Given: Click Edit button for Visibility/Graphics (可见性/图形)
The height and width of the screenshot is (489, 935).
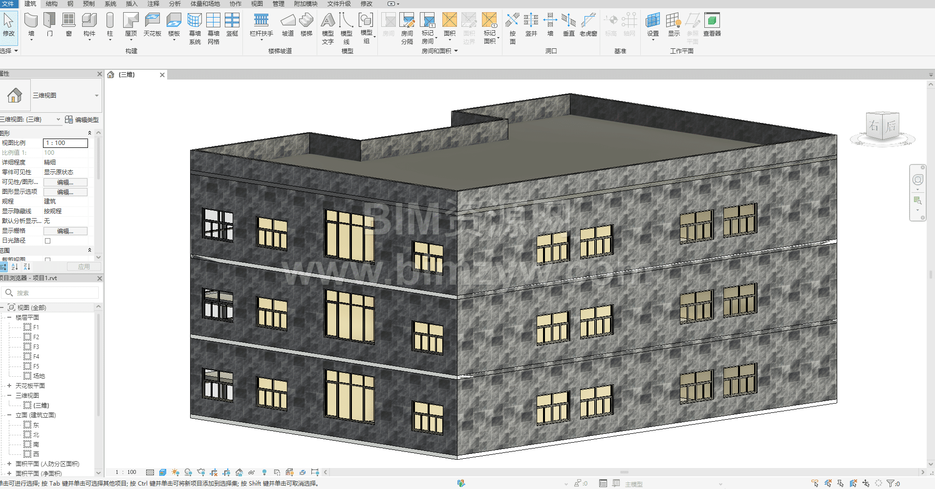Looking at the screenshot, I should point(65,182).
